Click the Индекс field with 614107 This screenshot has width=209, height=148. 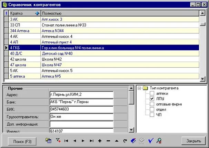[x=82, y=130]
